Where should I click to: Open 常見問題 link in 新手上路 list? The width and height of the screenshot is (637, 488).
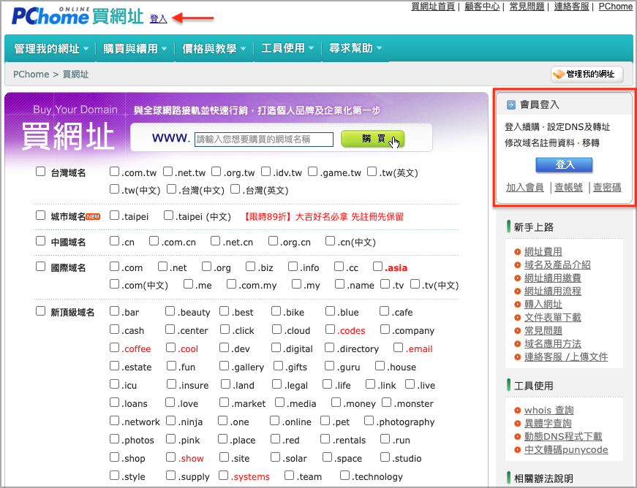[x=543, y=331]
